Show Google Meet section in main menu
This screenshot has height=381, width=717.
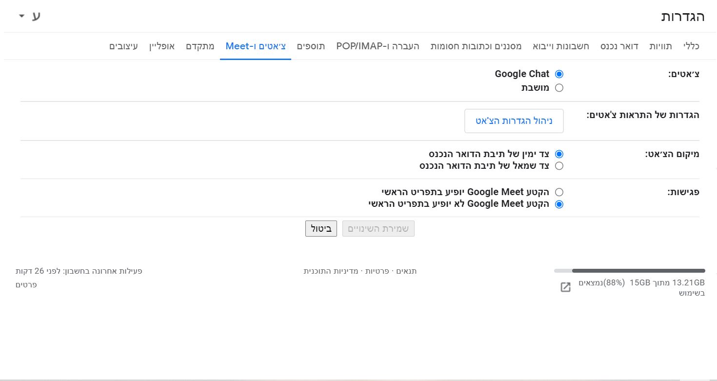click(559, 192)
